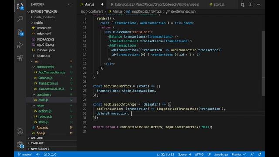The width and height of the screenshot is (279, 157).
Task: Open editor more actions ellipsis
Action: (x=259, y=4)
